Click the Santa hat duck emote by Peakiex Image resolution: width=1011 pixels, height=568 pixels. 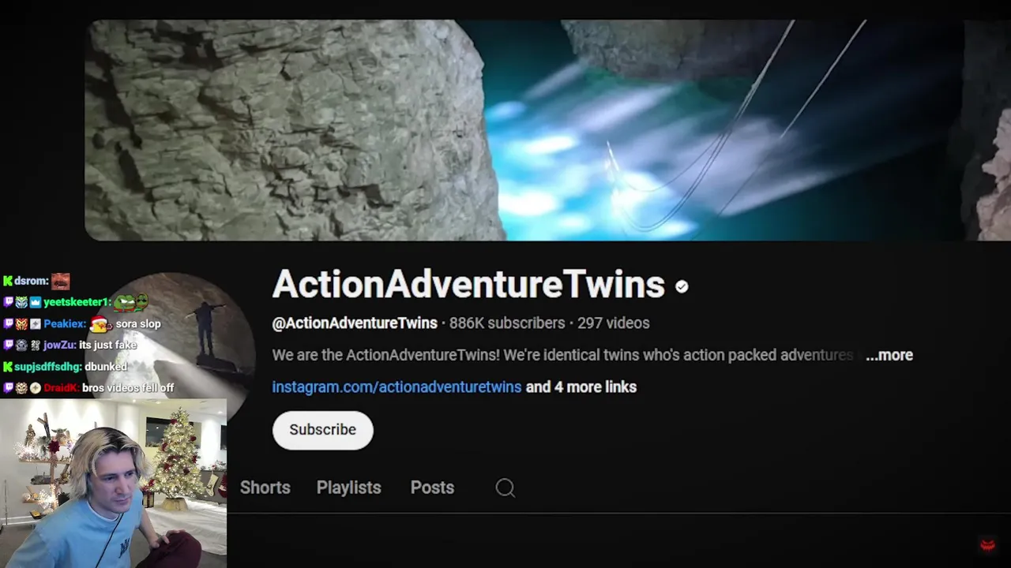pos(100,323)
